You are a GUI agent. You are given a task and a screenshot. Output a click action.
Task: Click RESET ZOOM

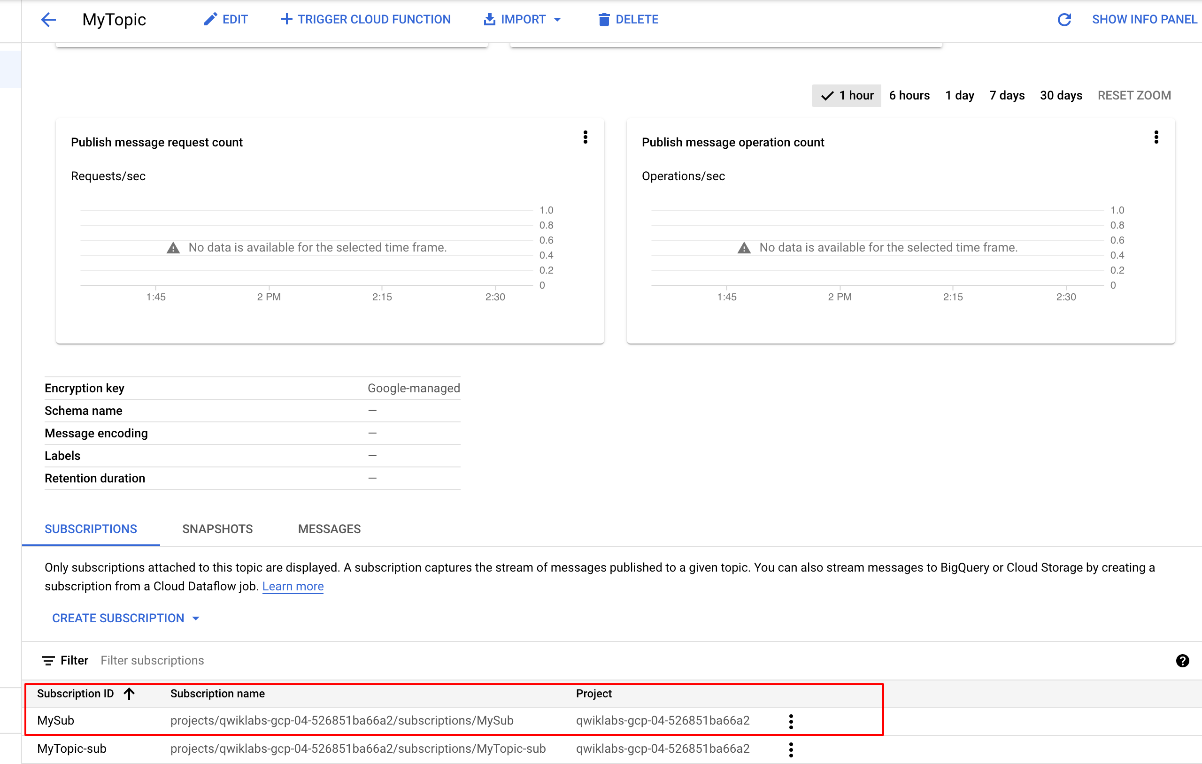click(1134, 95)
